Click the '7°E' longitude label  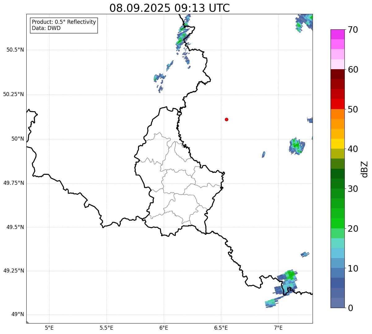278,328
